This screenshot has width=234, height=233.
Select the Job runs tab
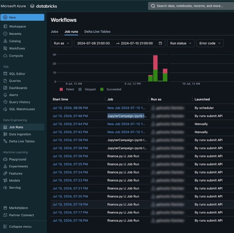71,32
